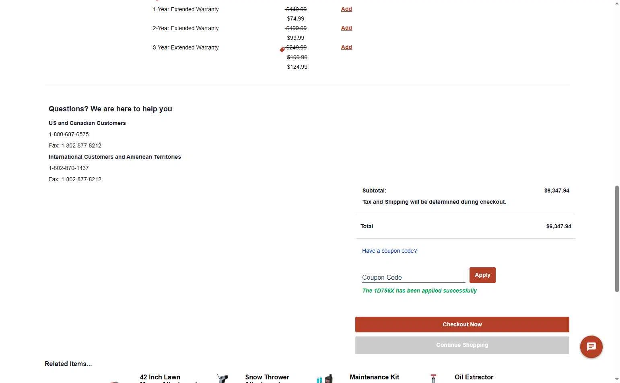Image resolution: width=620 pixels, height=383 pixels.
Task: Click the Oil Extractor product thumbnail
Action: pos(433,378)
